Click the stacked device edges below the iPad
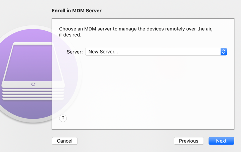 [33, 94]
